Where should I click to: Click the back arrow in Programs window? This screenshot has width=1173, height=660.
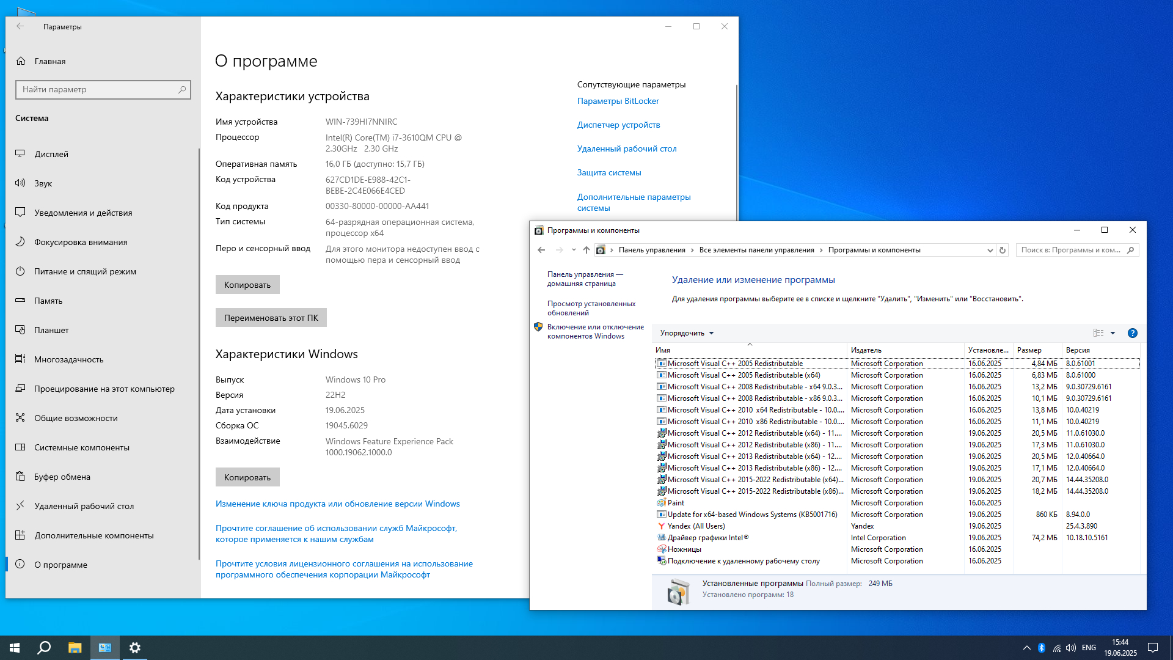coord(541,250)
